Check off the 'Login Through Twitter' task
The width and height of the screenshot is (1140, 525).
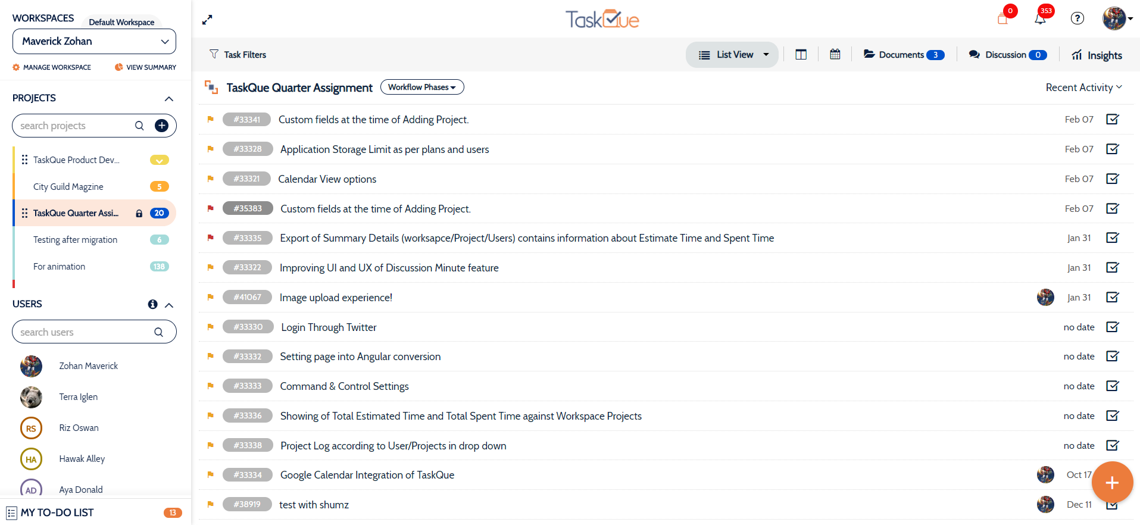[x=1112, y=327]
